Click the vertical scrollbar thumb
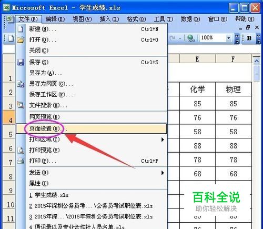Screen dimensions: 263x229 (257, 73)
